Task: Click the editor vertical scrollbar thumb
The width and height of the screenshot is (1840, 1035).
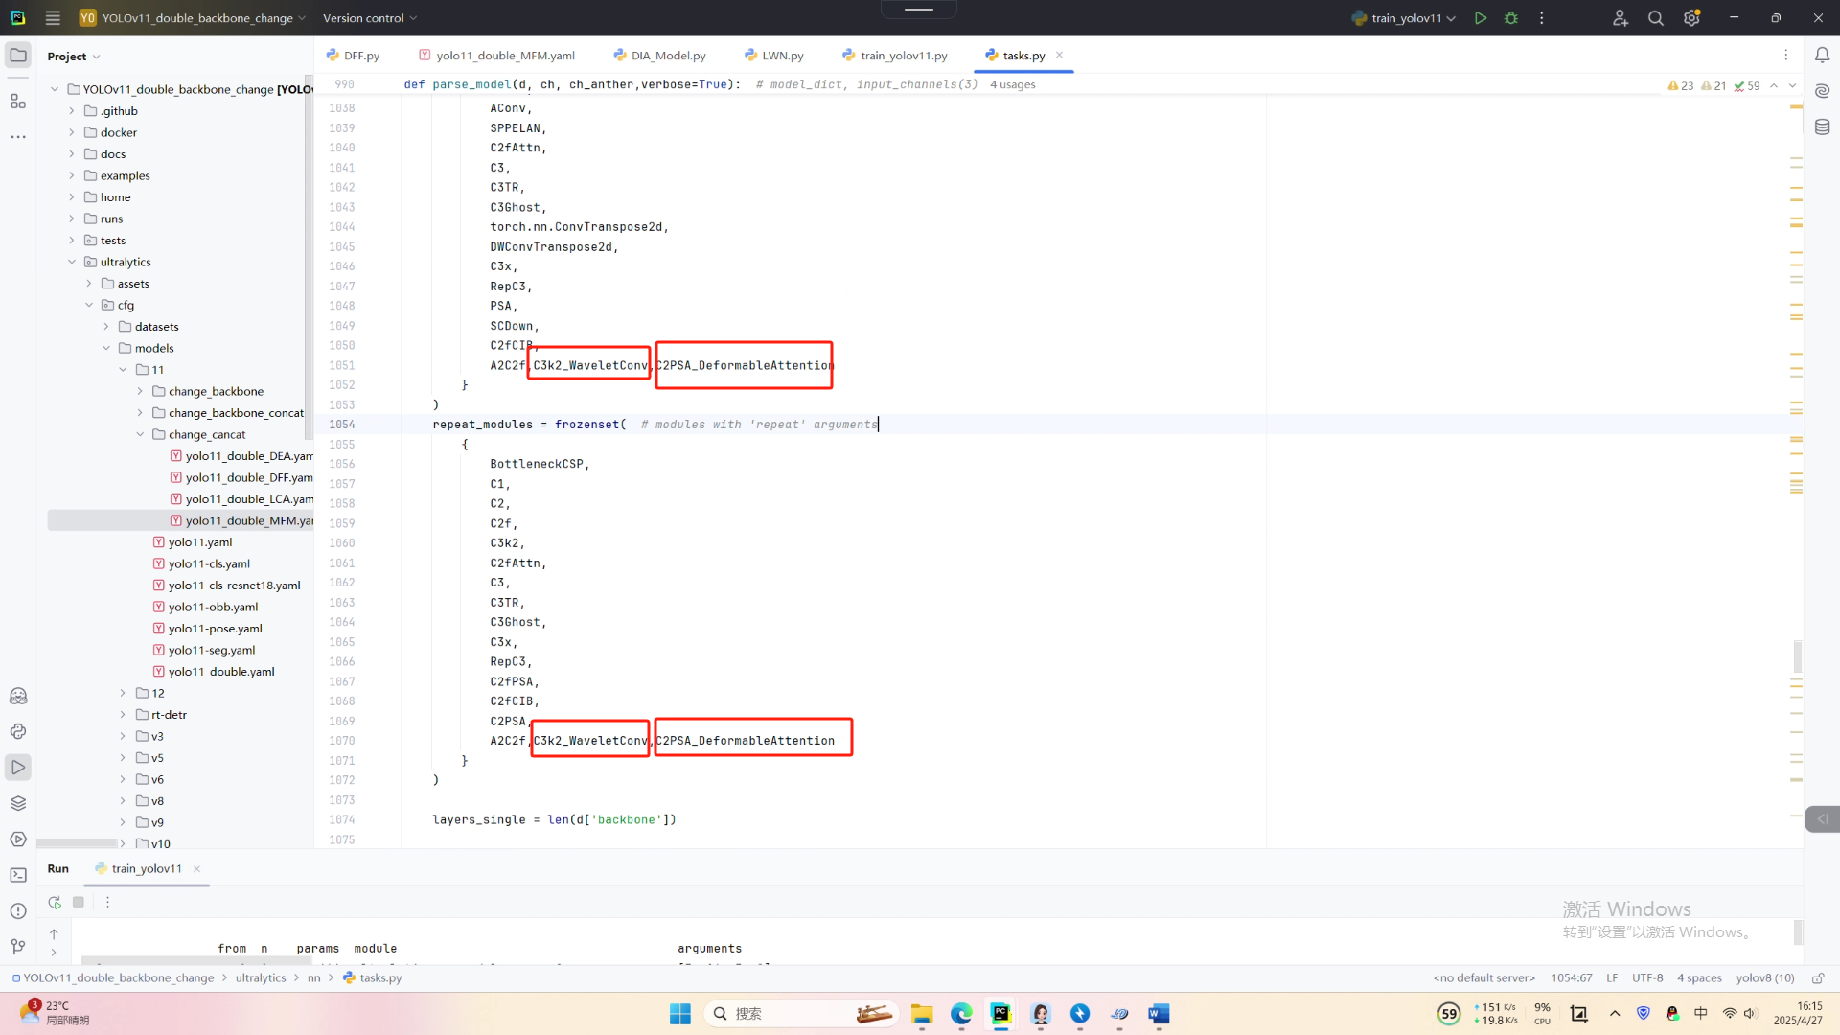Action: point(1797,655)
